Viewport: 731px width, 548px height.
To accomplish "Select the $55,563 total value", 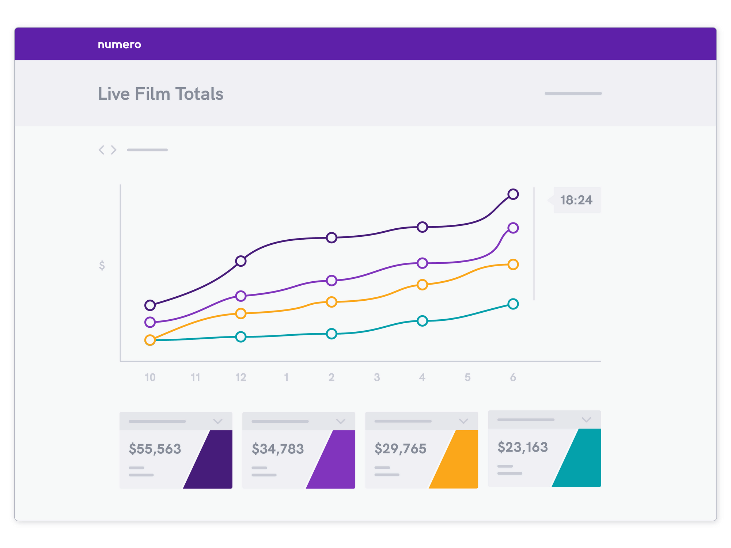I will tap(155, 449).
